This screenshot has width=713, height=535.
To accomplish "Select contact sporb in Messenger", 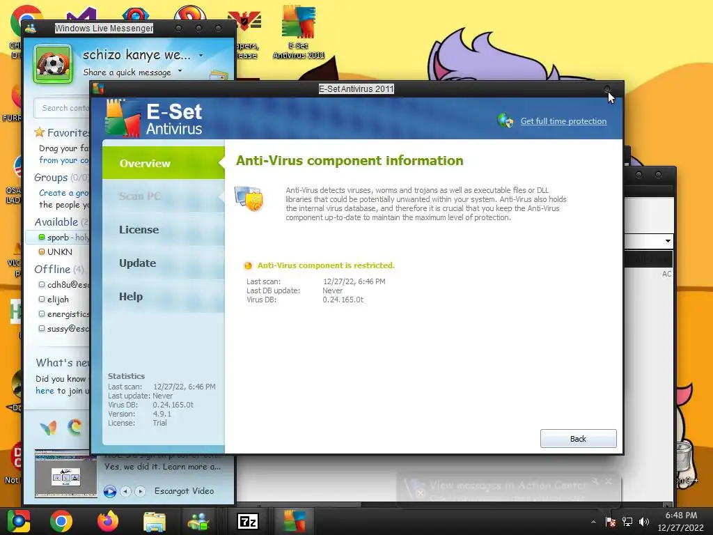I will click(58, 237).
